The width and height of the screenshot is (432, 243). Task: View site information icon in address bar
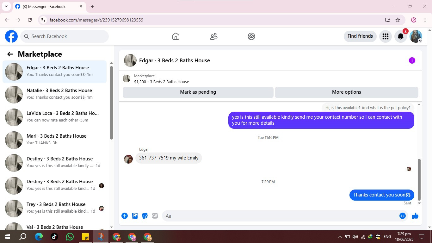[x=43, y=20]
